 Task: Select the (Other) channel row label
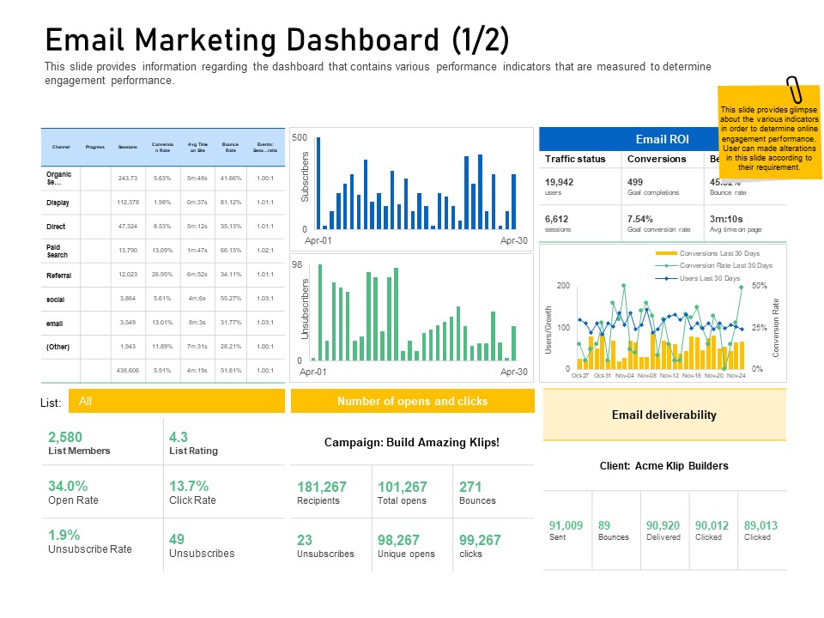point(58,347)
